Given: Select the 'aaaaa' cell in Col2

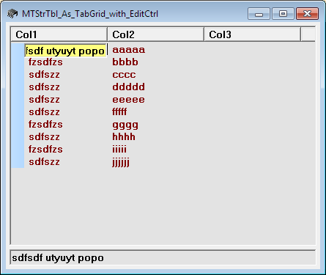Looking at the screenshot, I should tap(129, 50).
